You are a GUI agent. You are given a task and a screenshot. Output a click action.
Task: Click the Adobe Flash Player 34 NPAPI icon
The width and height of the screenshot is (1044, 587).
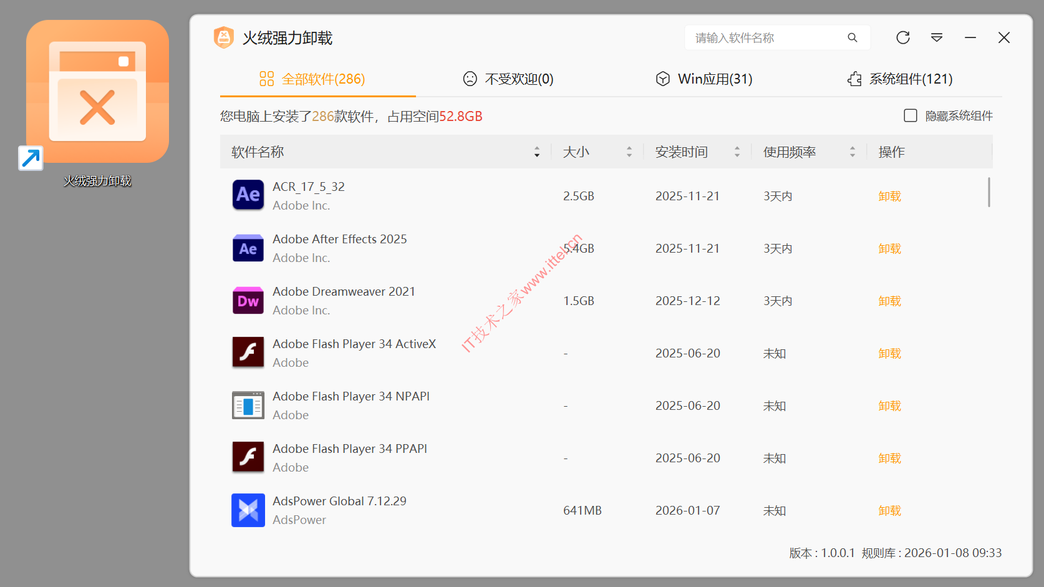click(248, 405)
